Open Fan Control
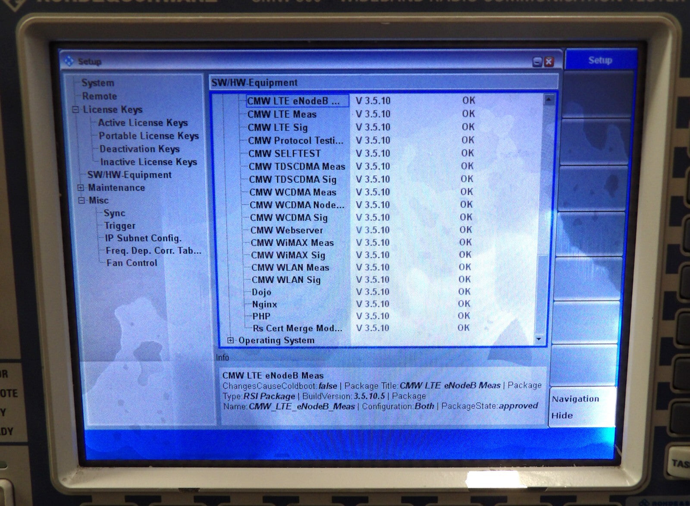The width and height of the screenshot is (690, 506). 132,263
